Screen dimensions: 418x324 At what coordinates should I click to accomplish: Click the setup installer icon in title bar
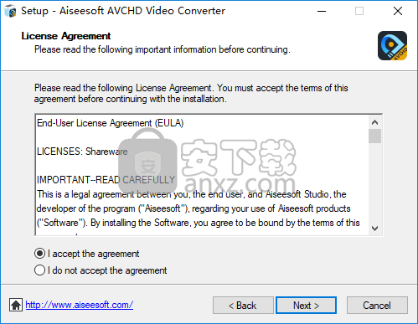click(x=10, y=11)
